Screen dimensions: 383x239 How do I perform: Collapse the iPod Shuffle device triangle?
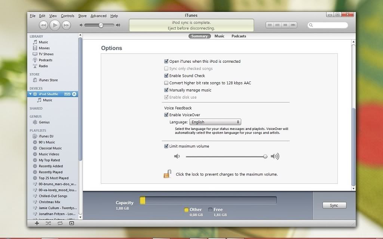coord(30,94)
